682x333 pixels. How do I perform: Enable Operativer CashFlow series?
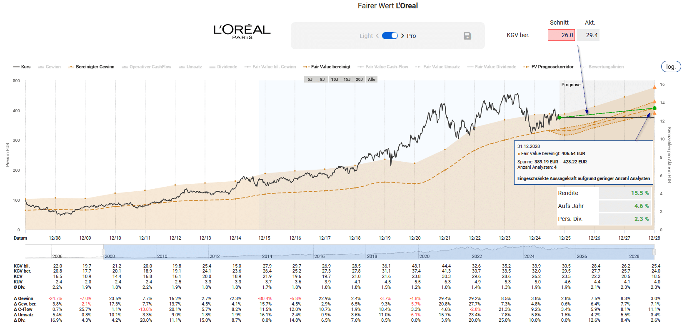(147, 67)
